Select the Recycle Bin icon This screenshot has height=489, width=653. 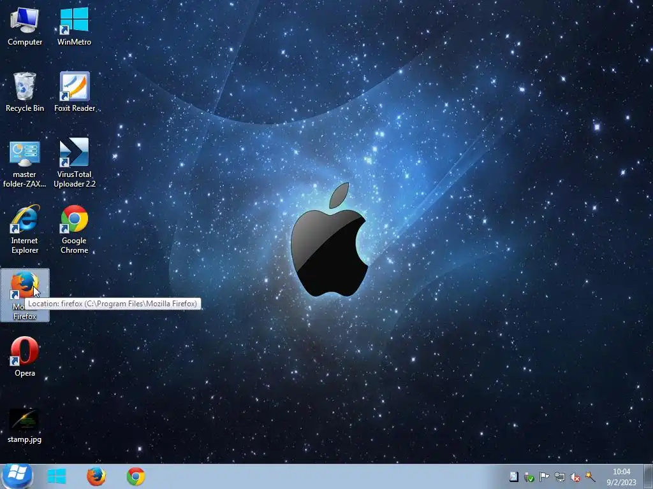coord(25,92)
